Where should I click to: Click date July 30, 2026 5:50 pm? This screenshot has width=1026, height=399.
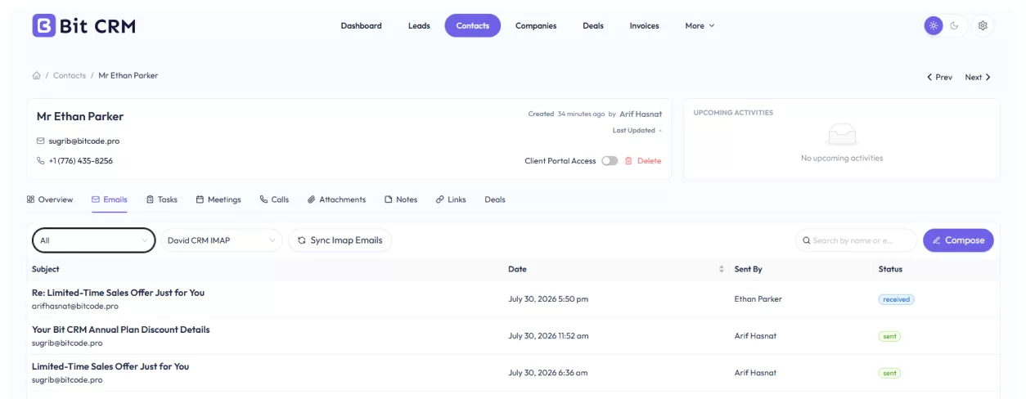pos(548,299)
